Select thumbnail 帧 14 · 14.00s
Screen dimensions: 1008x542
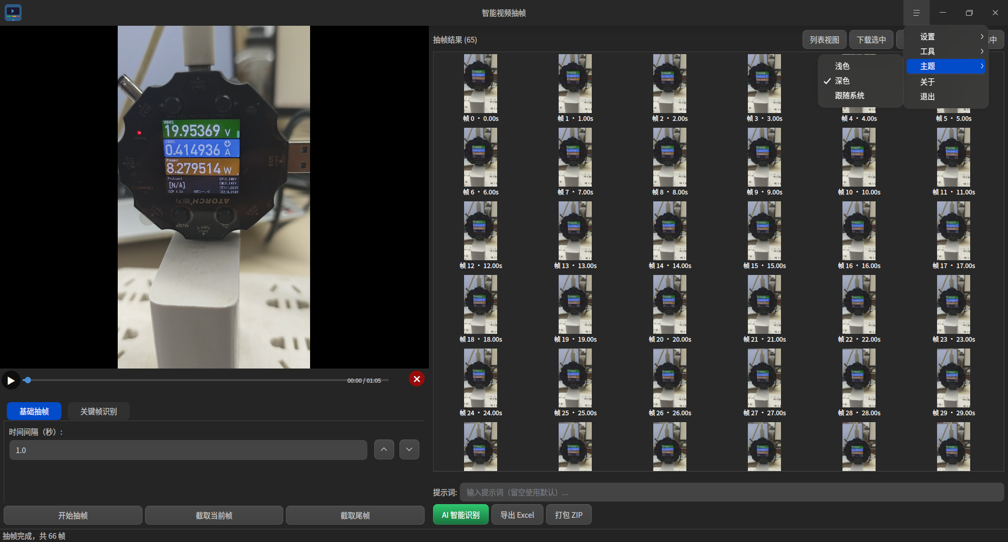pyautogui.click(x=670, y=236)
